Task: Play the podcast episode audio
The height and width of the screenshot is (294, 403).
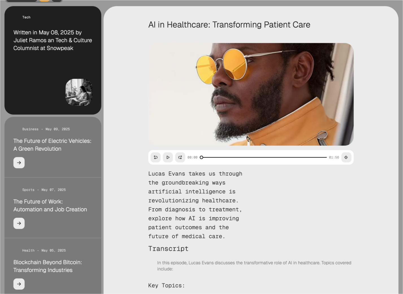Action: coord(168,157)
